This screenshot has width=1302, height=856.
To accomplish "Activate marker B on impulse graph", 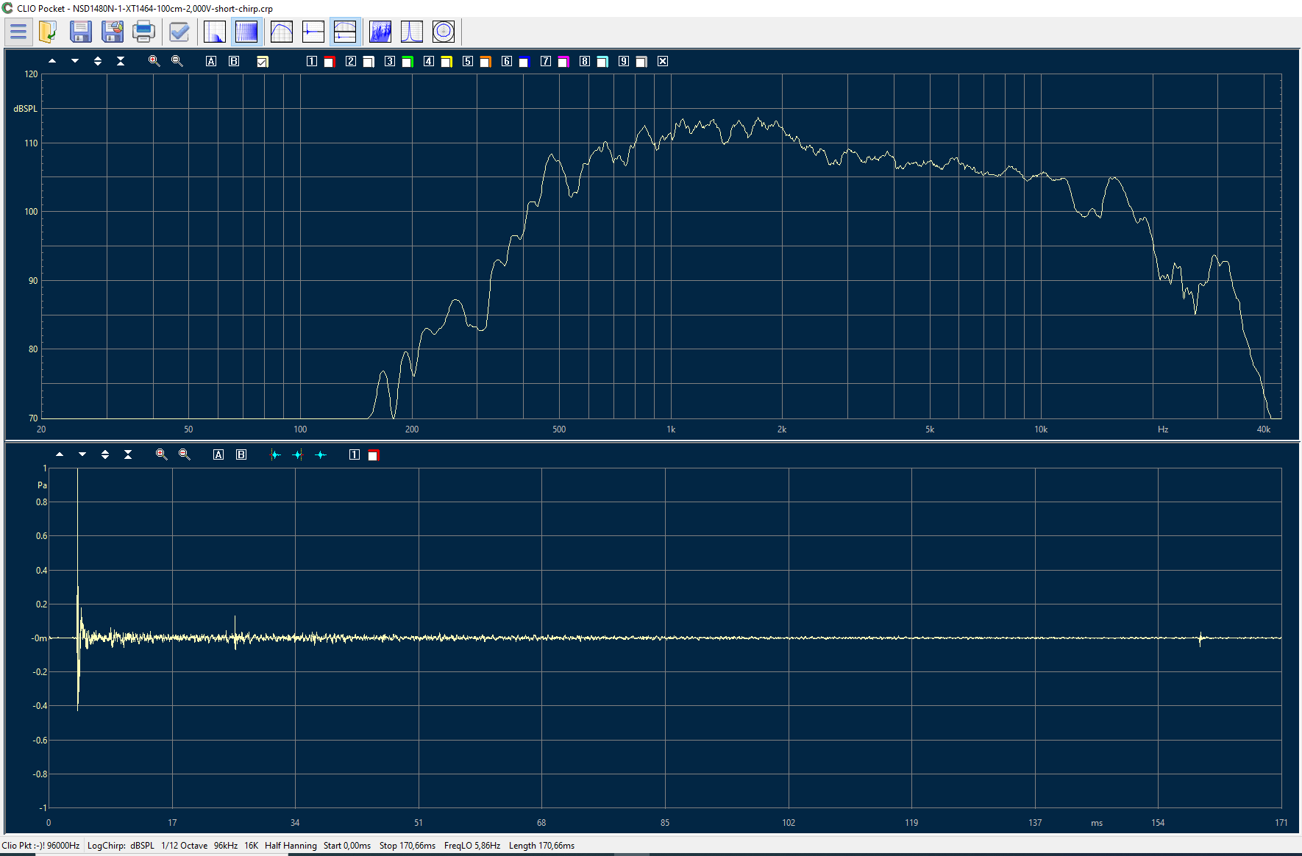I will point(241,454).
